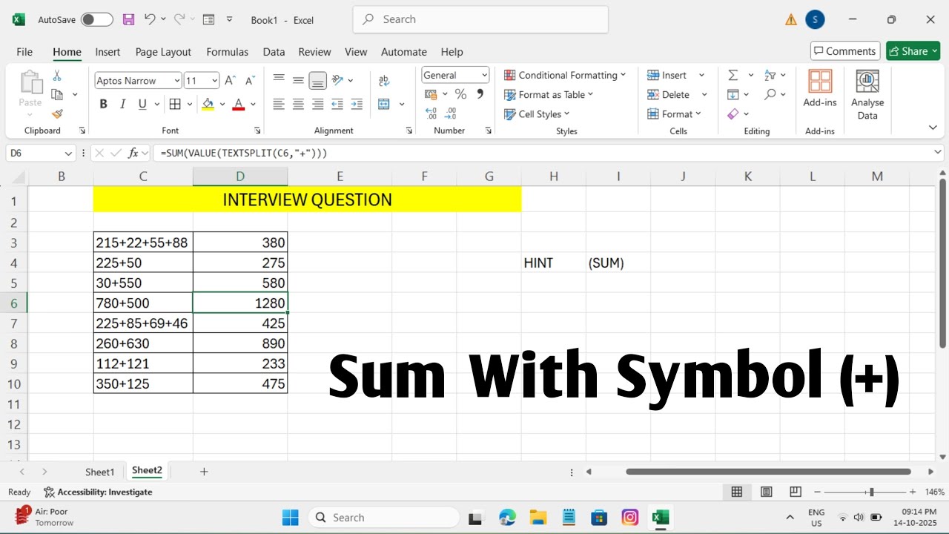The image size is (949, 534).
Task: Undo the last action
Action: [150, 19]
